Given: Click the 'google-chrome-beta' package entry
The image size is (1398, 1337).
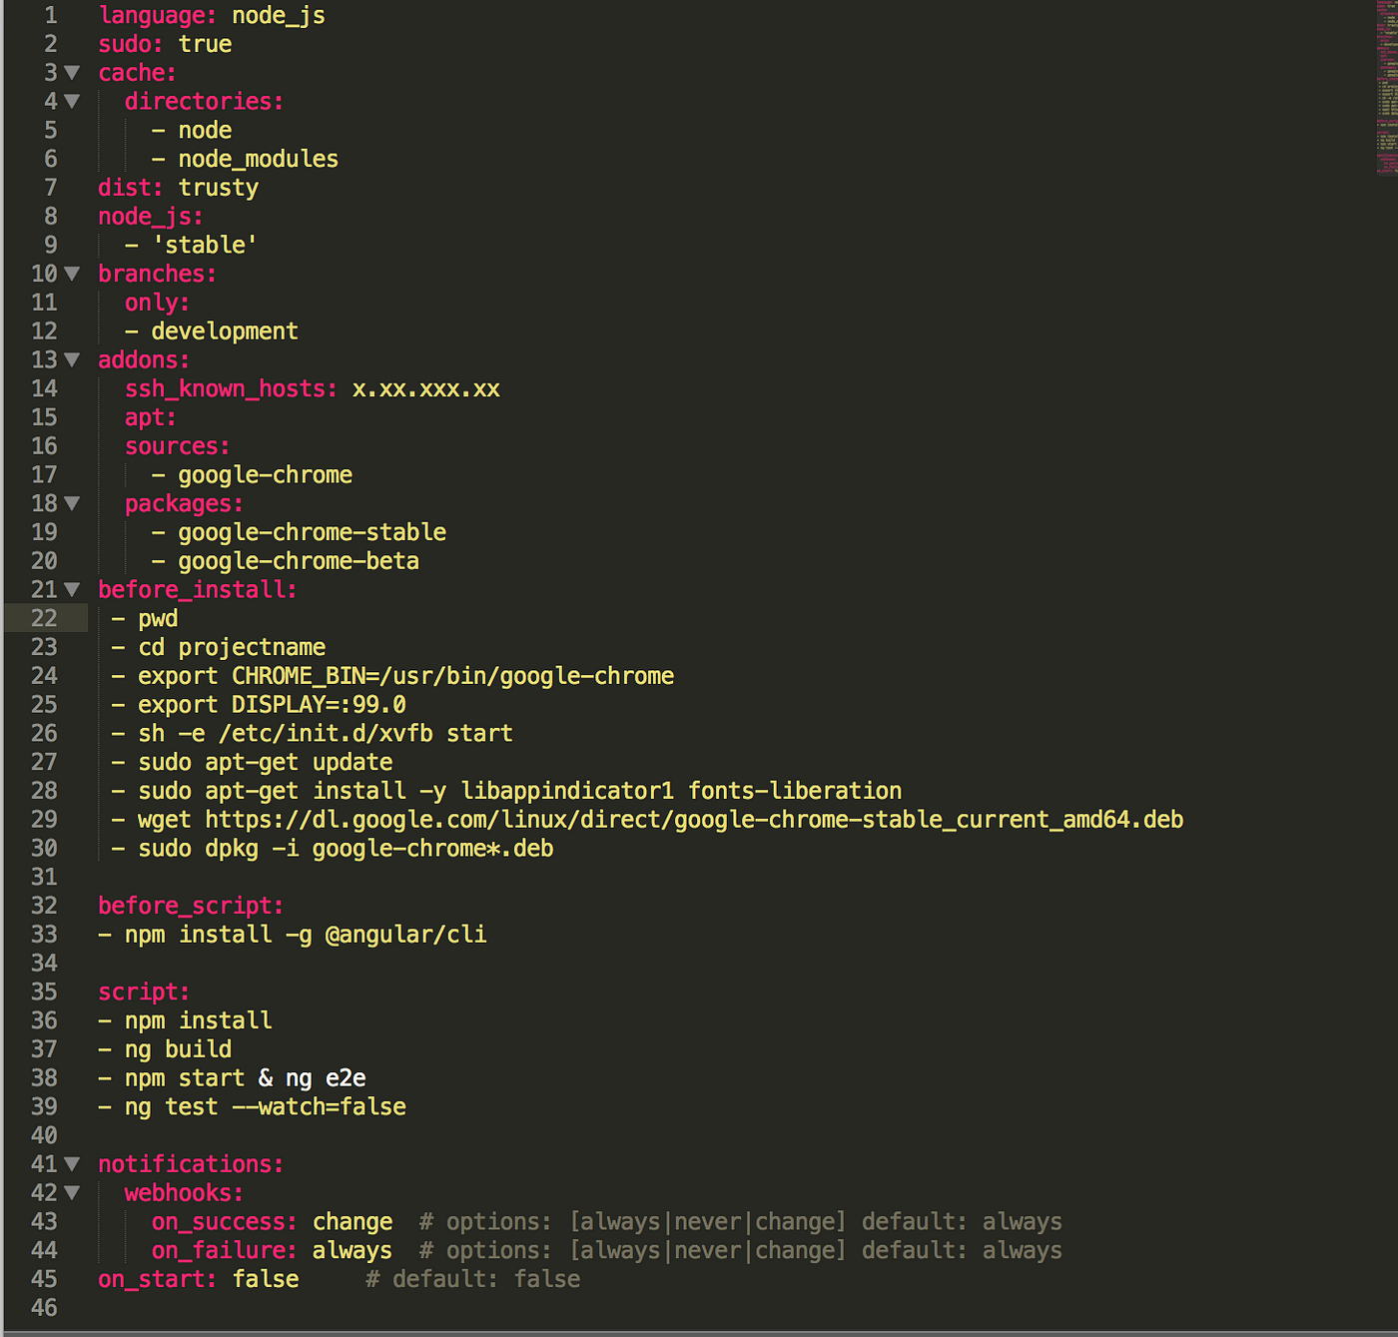Looking at the screenshot, I should [x=299, y=561].
